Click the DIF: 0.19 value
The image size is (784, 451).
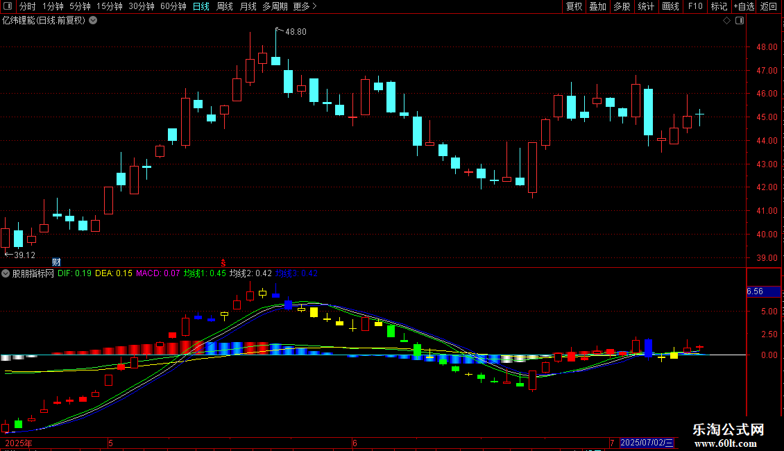click(74, 273)
